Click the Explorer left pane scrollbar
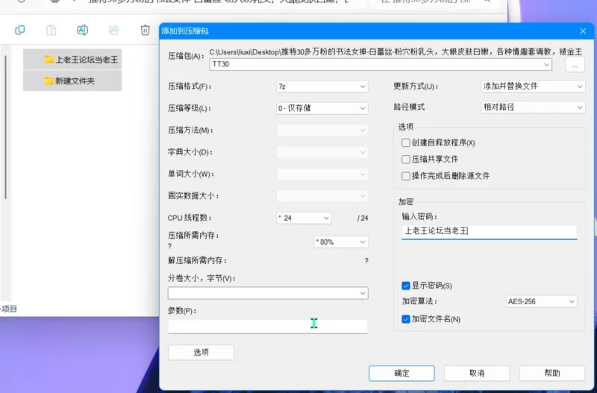597x393 pixels. click(x=5, y=128)
